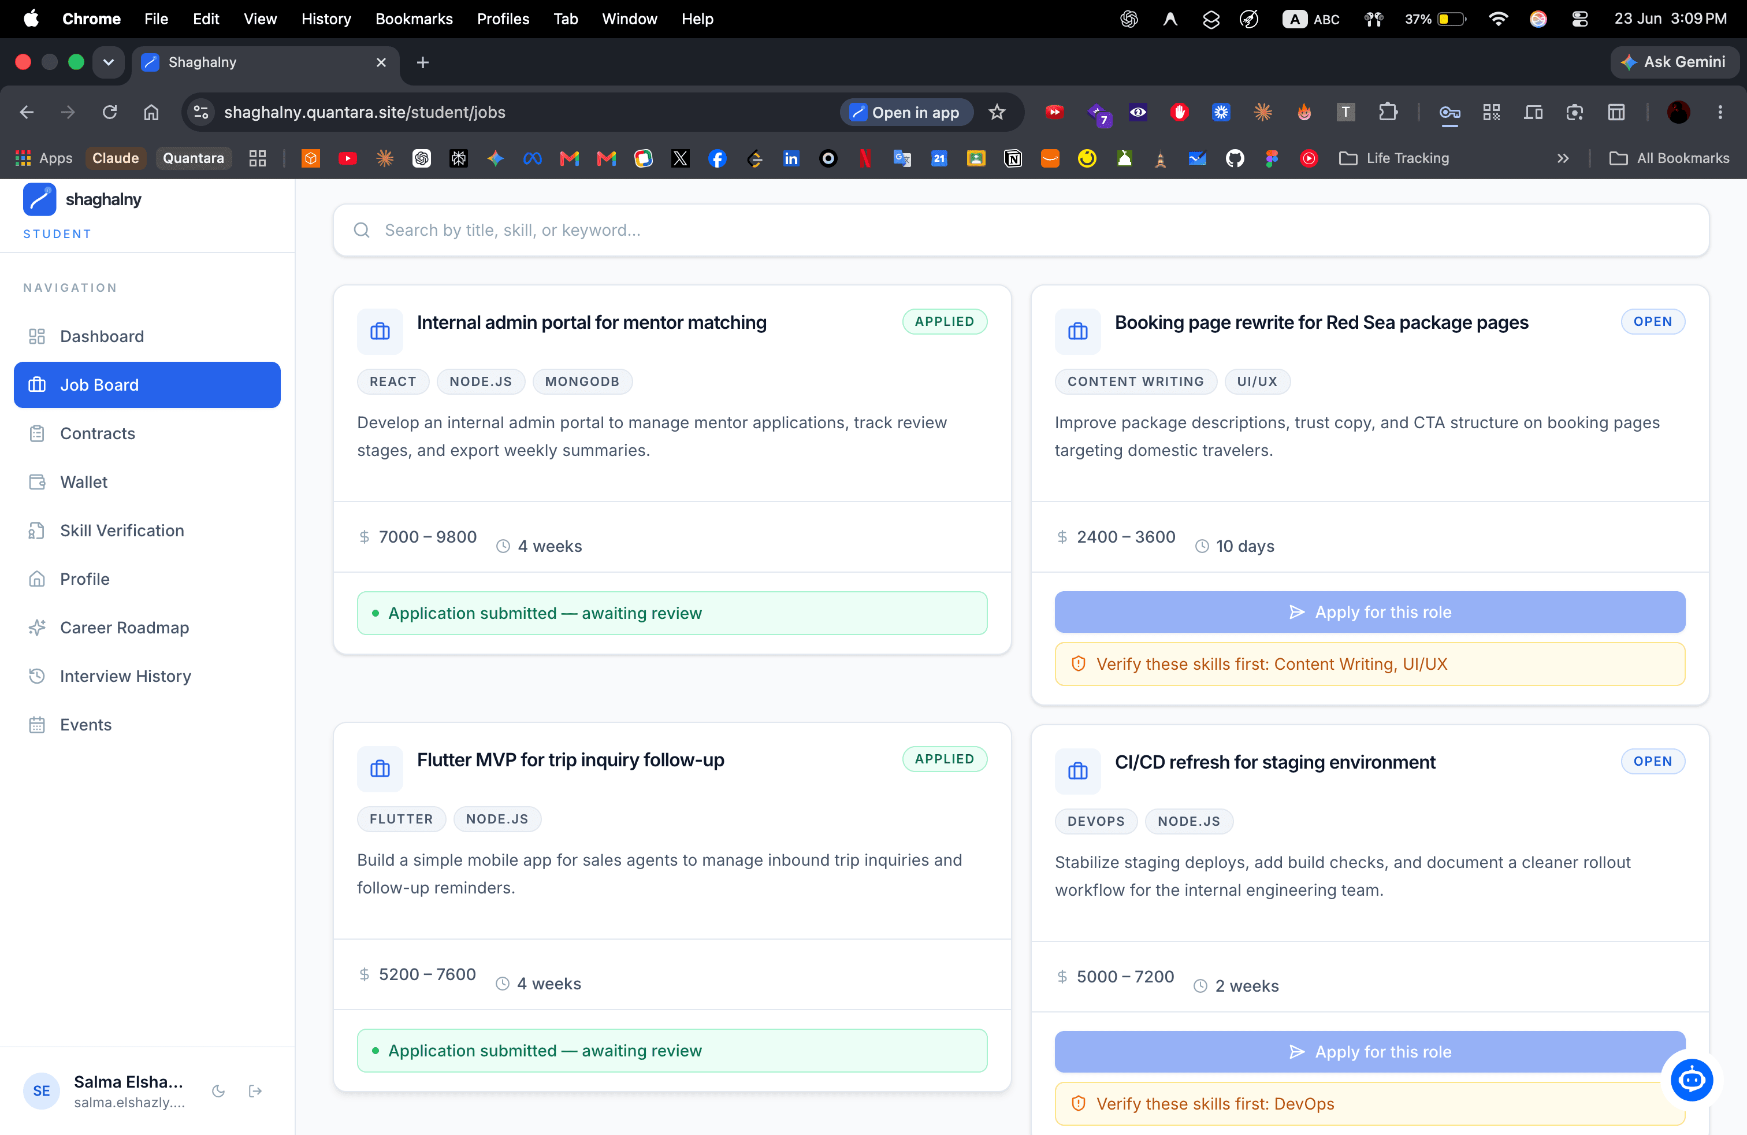Screen dimensions: 1747x1135
Task: Open Internal admin portal for mentor matching title
Action: coord(592,322)
